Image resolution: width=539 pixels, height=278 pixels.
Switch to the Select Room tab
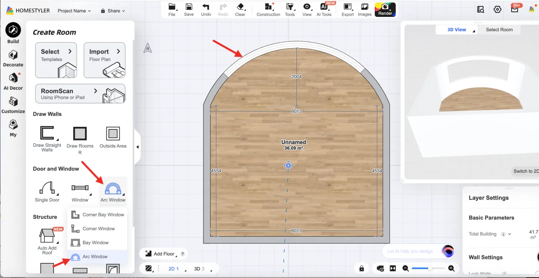(x=499, y=30)
